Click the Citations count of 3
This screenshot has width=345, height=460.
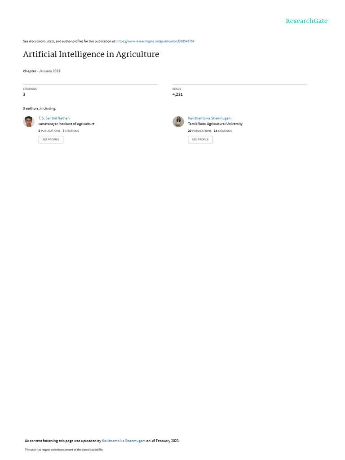[24, 94]
